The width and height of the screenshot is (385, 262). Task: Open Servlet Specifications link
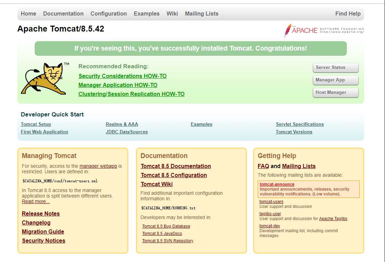(300, 124)
